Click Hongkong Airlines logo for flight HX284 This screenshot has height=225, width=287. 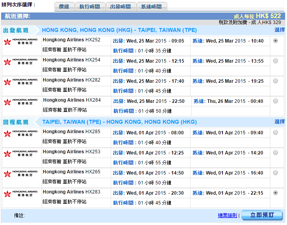pyautogui.click(x=21, y=102)
